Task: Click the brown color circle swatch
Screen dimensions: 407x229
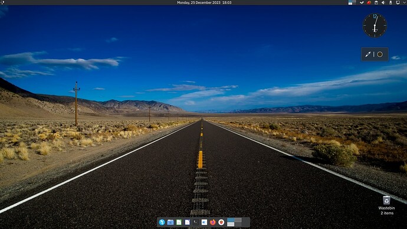Action: [380, 54]
